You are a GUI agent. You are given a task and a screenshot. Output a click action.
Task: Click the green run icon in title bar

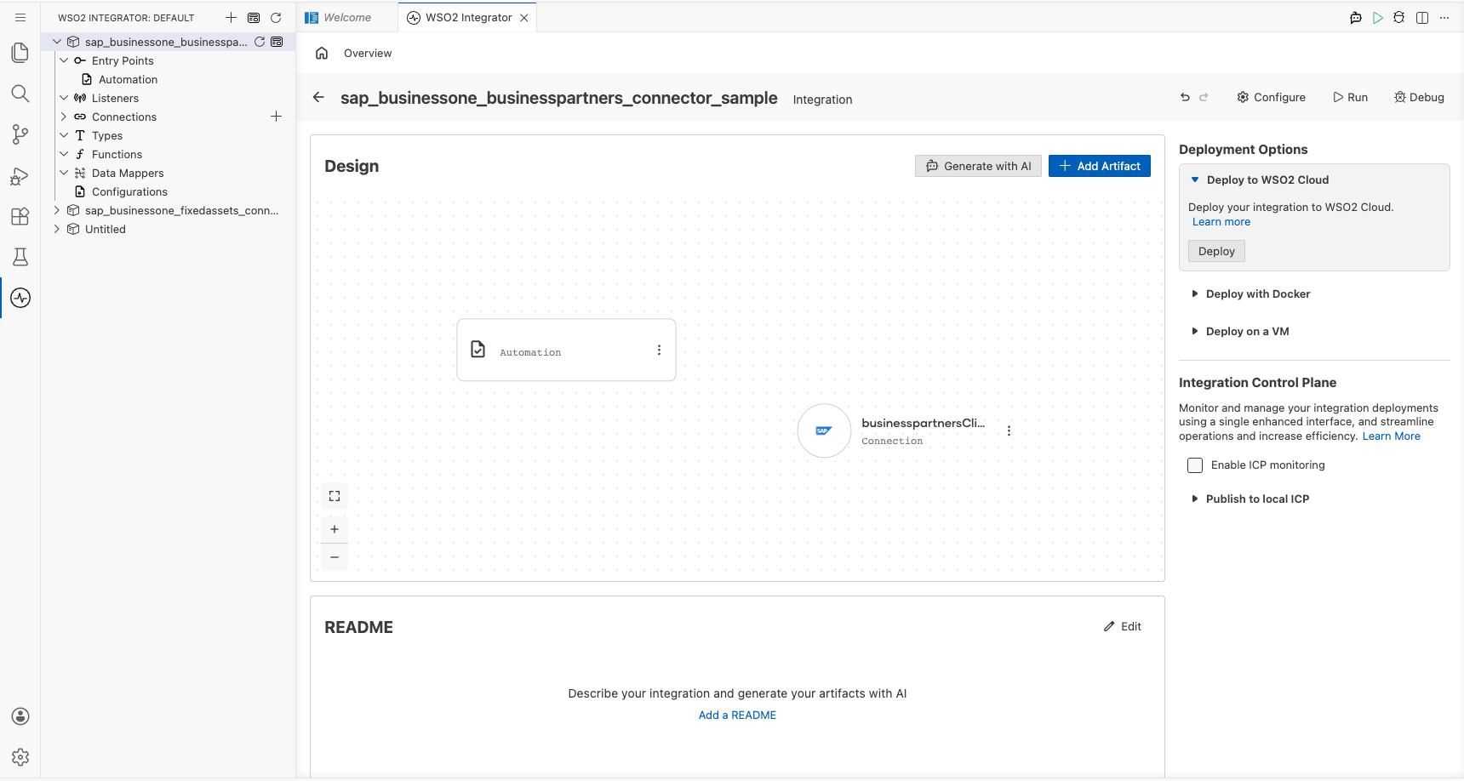(1378, 18)
